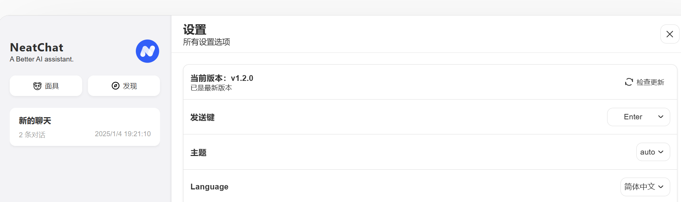Click the panda mask icon beside 面具
Screen dimensions: 681x202
[37, 86]
